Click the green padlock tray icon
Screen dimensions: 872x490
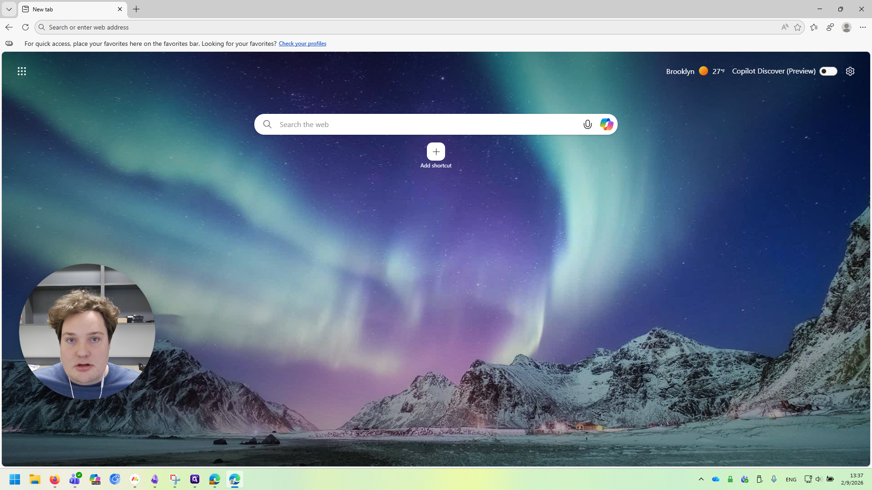coord(730,479)
